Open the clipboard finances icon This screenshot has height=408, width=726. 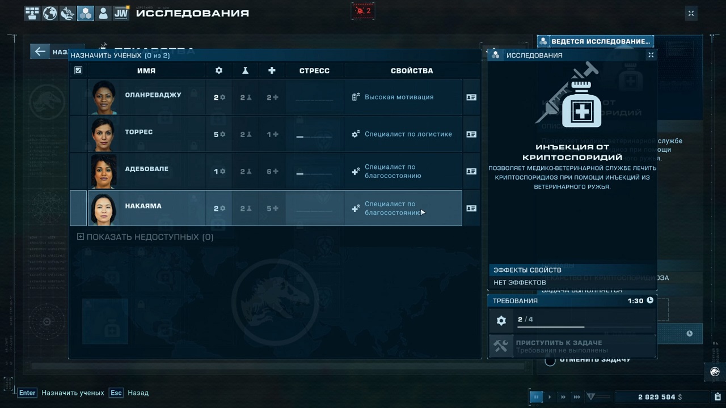[x=717, y=397]
